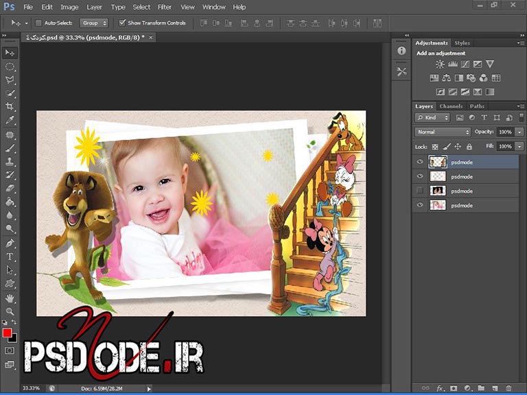Add a Brightness/Contrast adjustment

(x=440, y=64)
